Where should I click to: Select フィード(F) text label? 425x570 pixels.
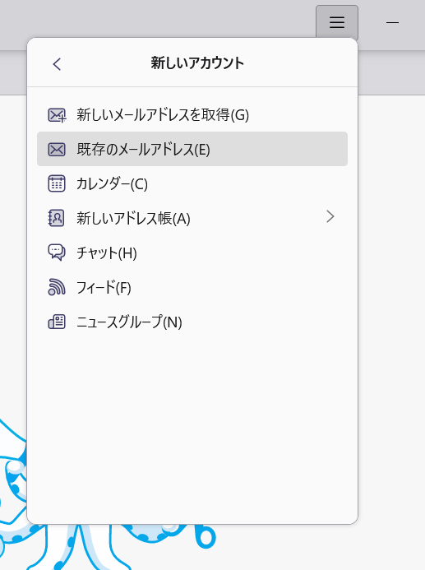104,287
